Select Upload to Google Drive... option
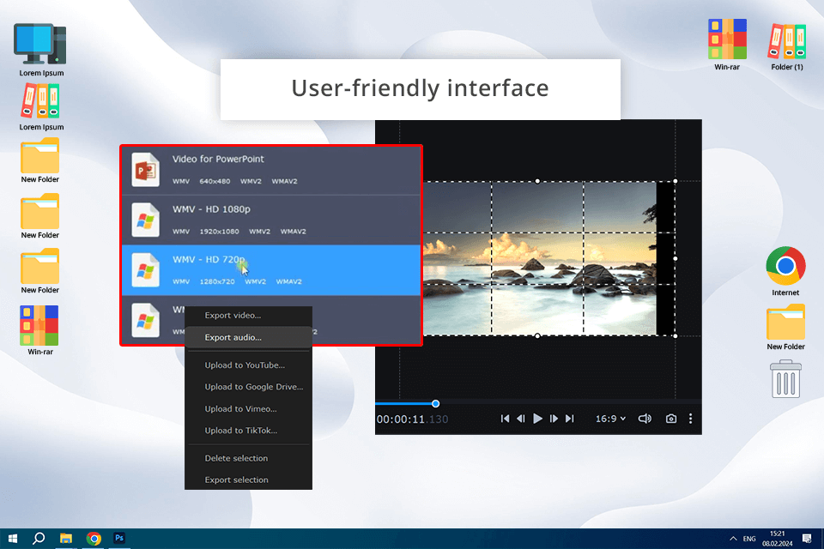 pyautogui.click(x=253, y=387)
